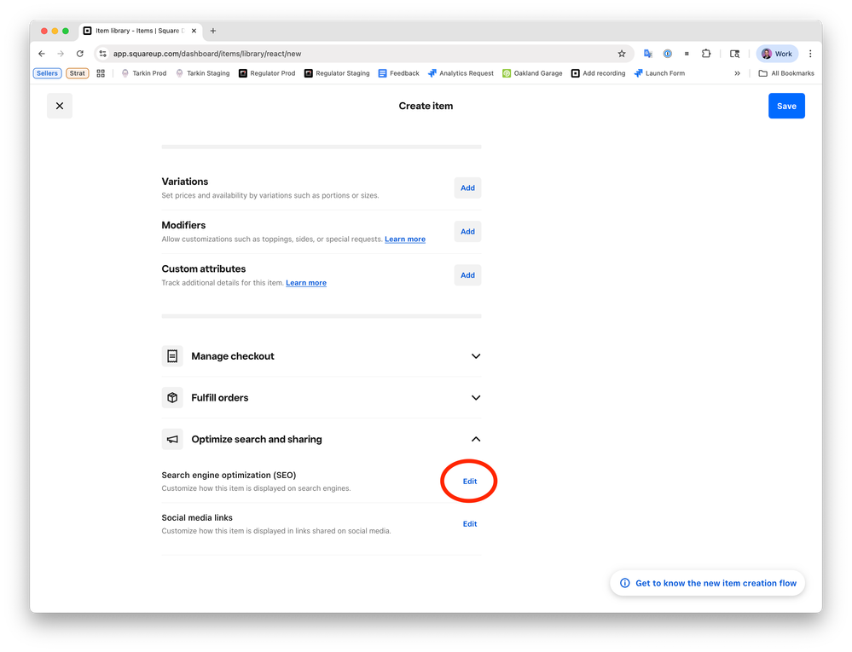This screenshot has height=652, width=852.
Task: Bookmark this page with star icon
Action: pos(622,54)
